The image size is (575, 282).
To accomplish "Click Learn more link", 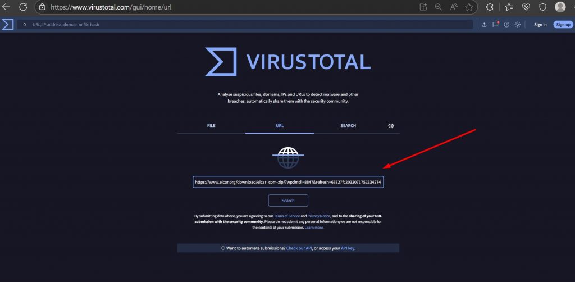I will (x=314, y=228).
